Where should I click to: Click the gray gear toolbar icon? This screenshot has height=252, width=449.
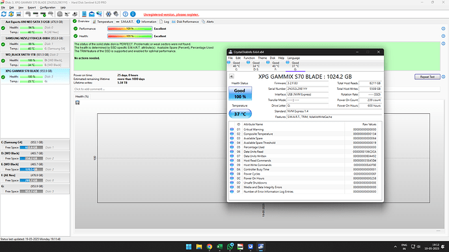pos(116,14)
